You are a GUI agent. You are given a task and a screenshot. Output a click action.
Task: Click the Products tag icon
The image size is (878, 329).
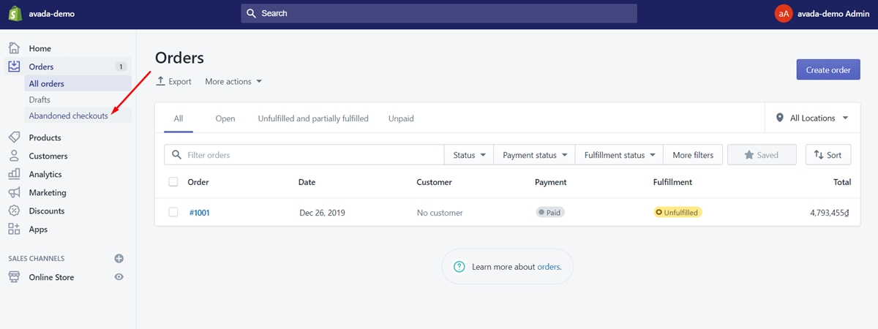14,137
